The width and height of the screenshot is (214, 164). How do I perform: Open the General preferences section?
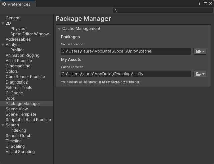pos(13,18)
